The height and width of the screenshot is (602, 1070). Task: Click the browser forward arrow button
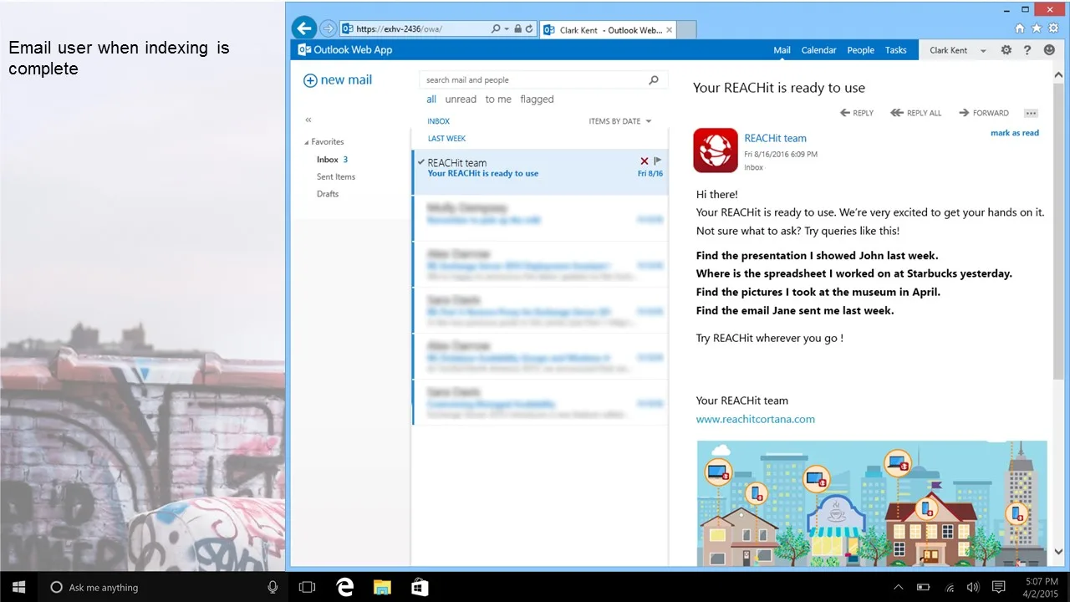(328, 28)
